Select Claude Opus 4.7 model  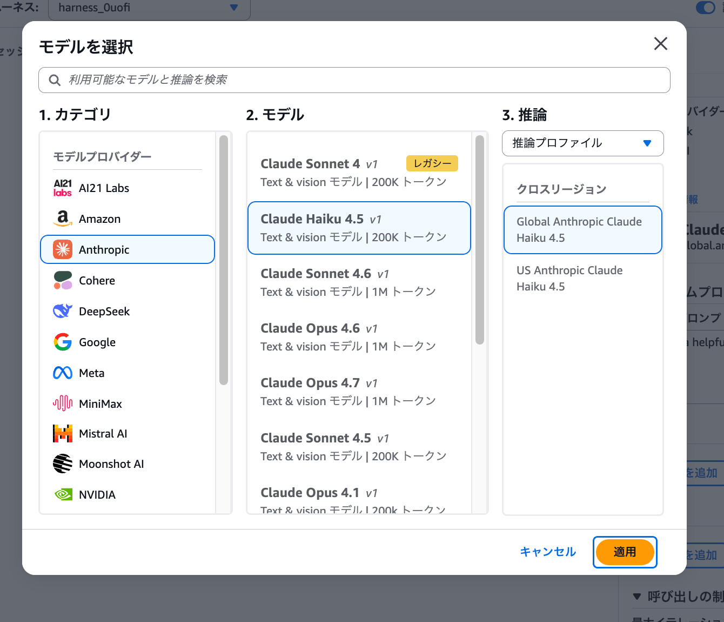pyautogui.click(x=359, y=392)
